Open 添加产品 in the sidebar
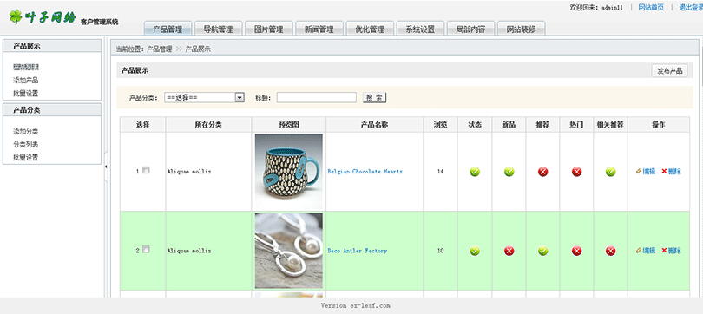Image resolution: width=703 pixels, height=314 pixels. 25,81
